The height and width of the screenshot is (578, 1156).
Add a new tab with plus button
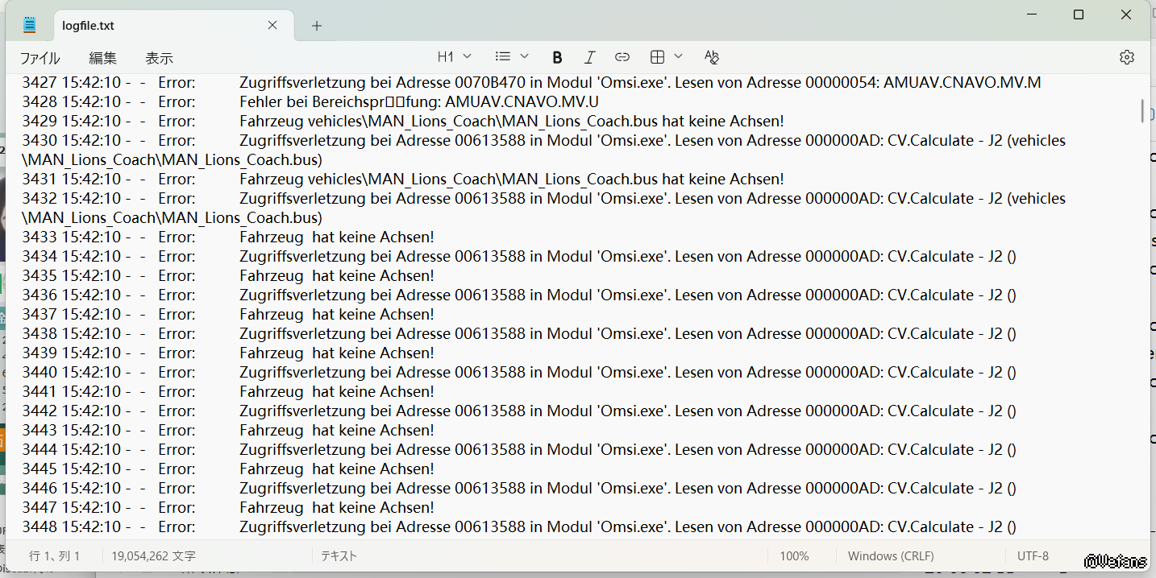[317, 26]
